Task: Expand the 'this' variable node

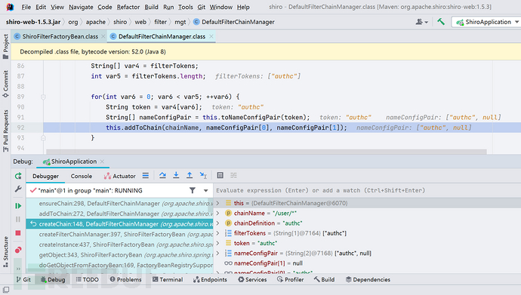Action: pos(218,203)
